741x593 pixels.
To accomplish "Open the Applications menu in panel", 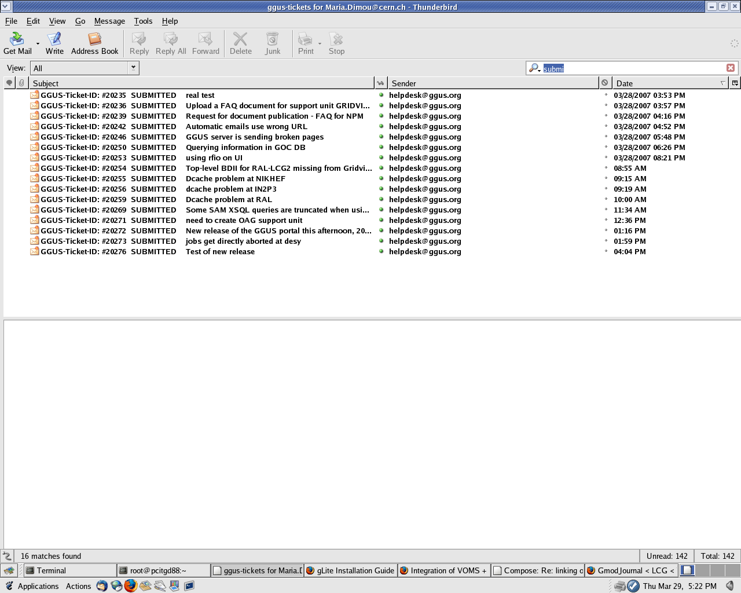I will point(38,586).
